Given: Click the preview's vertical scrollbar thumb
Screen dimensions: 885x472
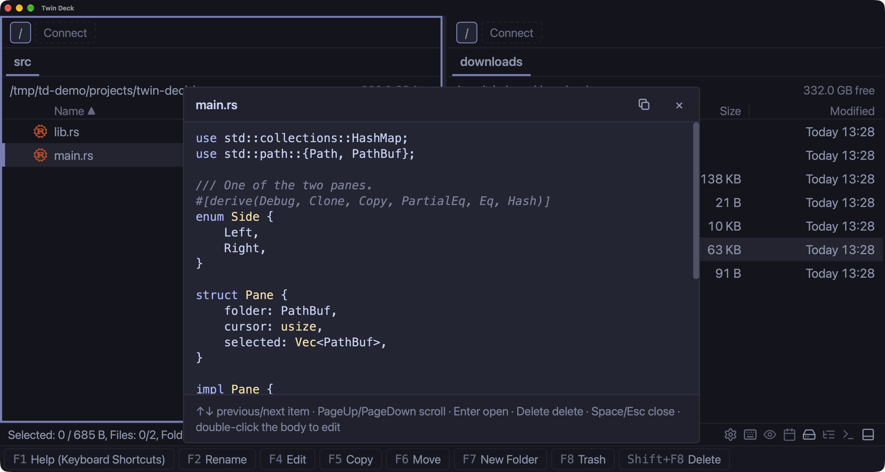Looking at the screenshot, I should (696, 201).
